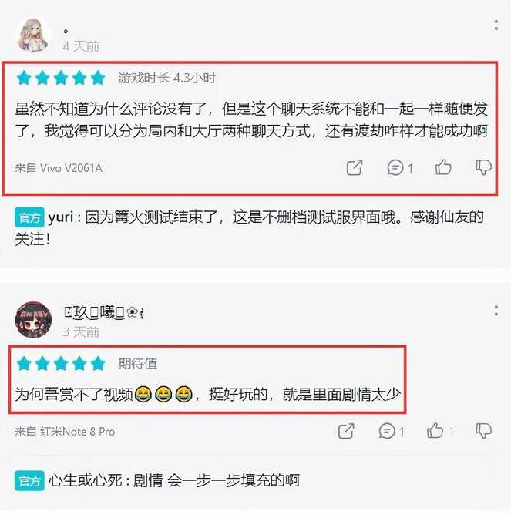
Task: Open the share icon on the first review
Action: 355,167
